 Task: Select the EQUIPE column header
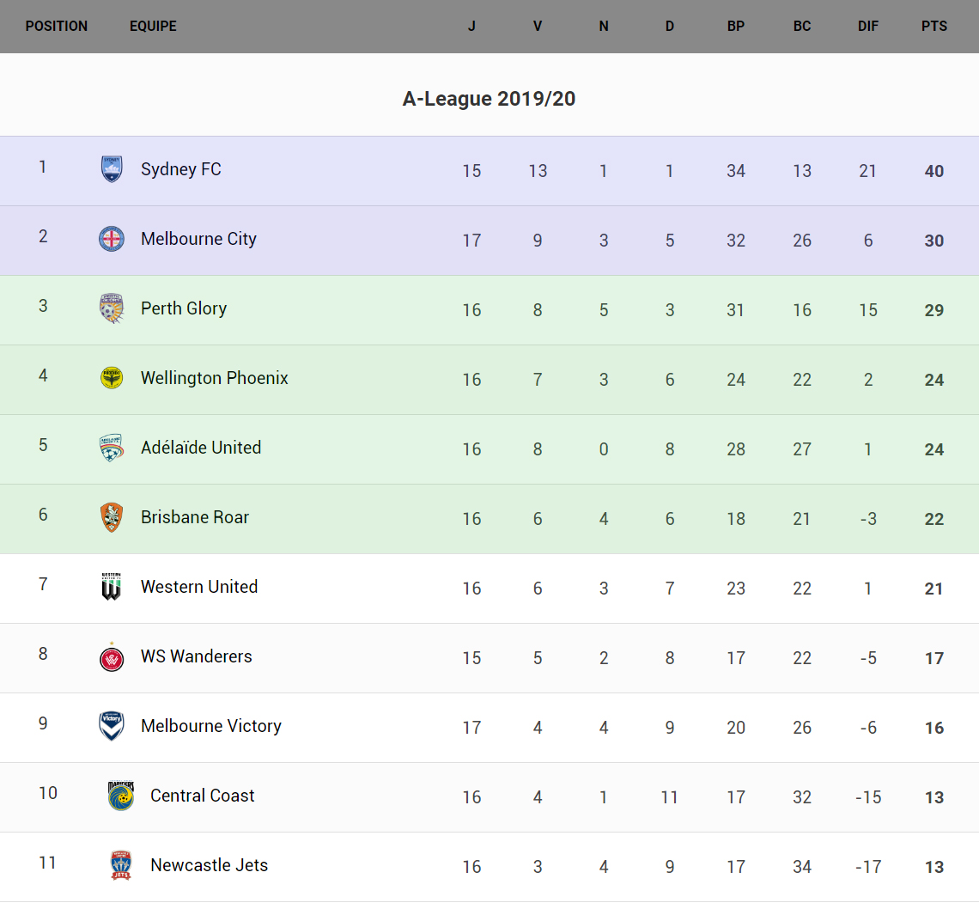click(153, 27)
